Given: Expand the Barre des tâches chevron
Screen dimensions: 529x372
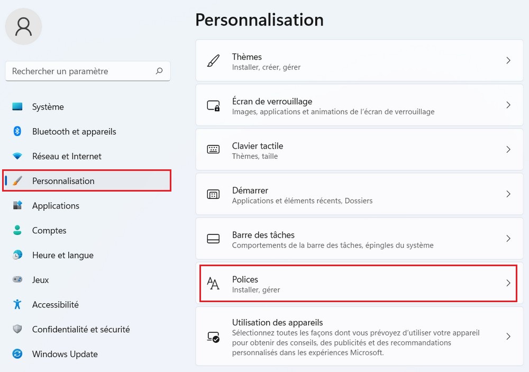Looking at the screenshot, I should (508, 239).
